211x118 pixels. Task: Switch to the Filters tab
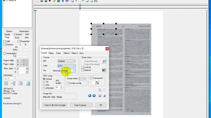[51, 53]
